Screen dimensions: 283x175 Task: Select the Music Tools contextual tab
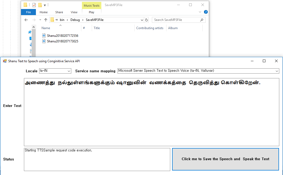(x=91, y=5)
